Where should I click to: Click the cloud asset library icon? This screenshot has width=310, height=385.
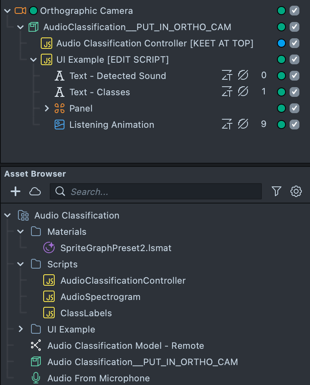pyautogui.click(x=35, y=191)
